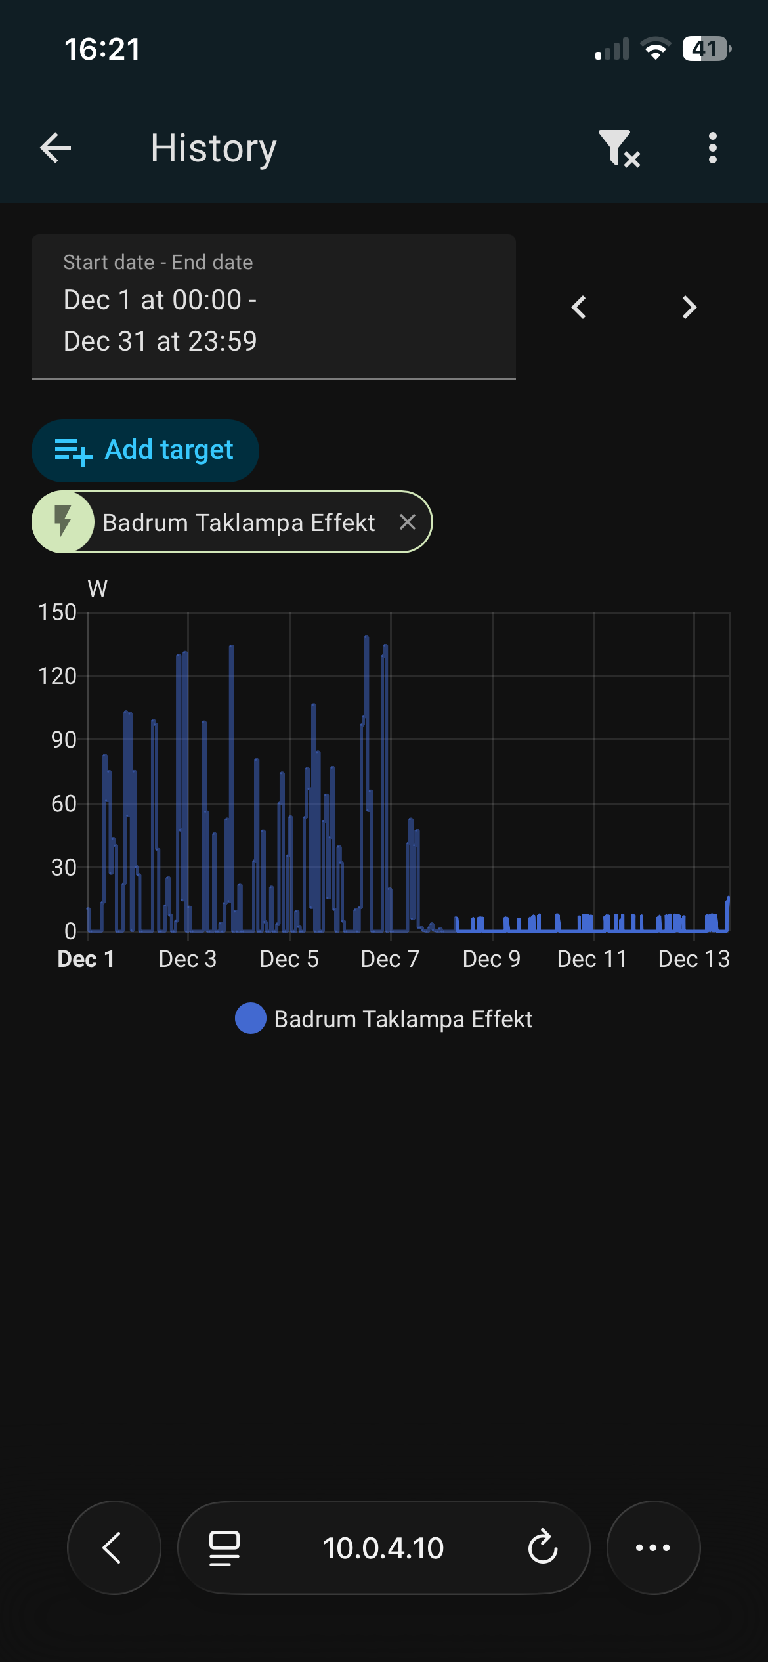Go back using the top arrow
Viewport: 768px width, 1662px height.
pos(56,148)
